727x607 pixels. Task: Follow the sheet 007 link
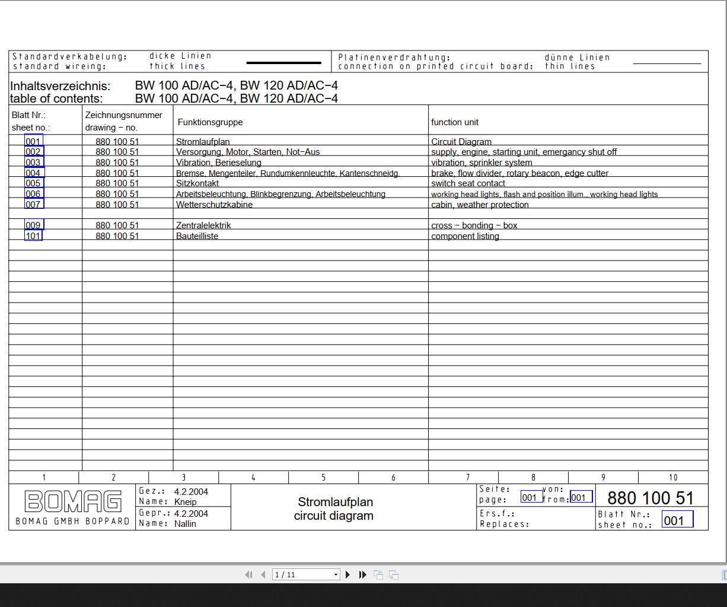click(x=34, y=204)
